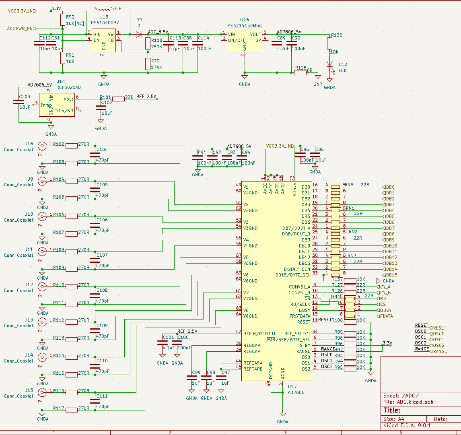Click the J15 coaxial connector symbol
The width and height of the screenshot is (461, 435).
[42, 392]
